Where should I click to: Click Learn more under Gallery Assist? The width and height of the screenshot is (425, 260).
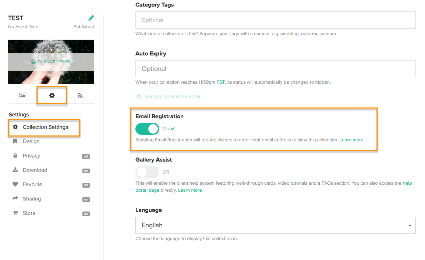coord(190,190)
